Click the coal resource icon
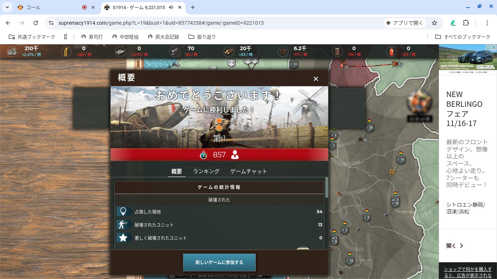This screenshot has width=497, height=279. click(x=283, y=52)
